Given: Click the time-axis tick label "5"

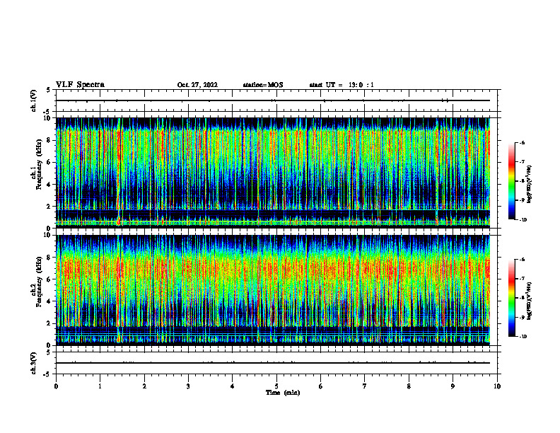Looking at the screenshot, I should click(x=276, y=386).
